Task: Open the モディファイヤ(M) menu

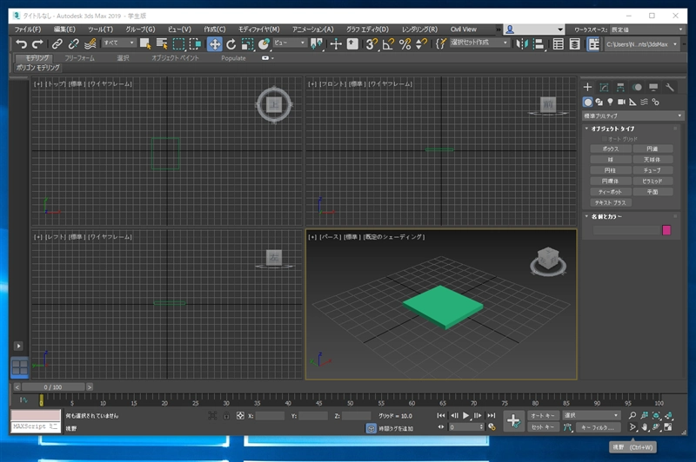Action: click(258, 30)
